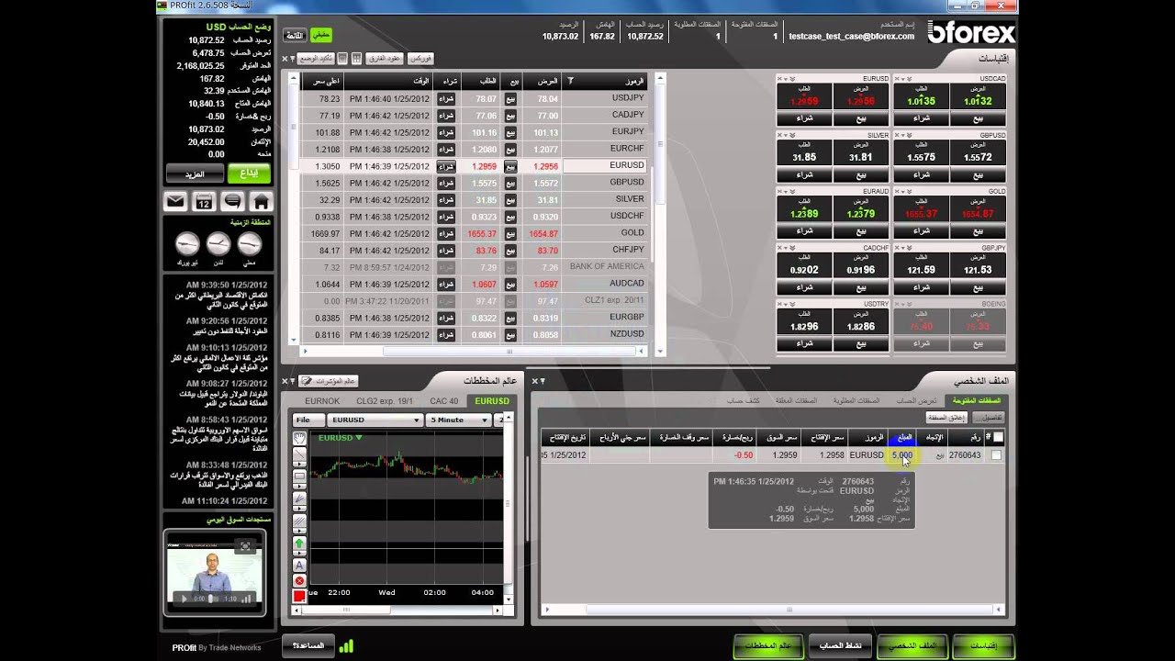
Task: Click the red delete circle tool in chart
Action: click(x=299, y=581)
